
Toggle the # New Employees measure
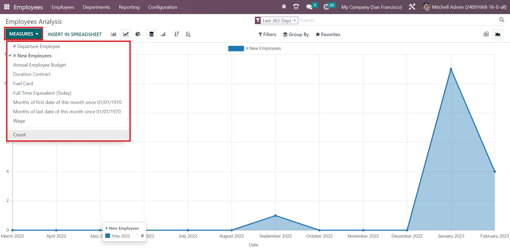pos(34,56)
